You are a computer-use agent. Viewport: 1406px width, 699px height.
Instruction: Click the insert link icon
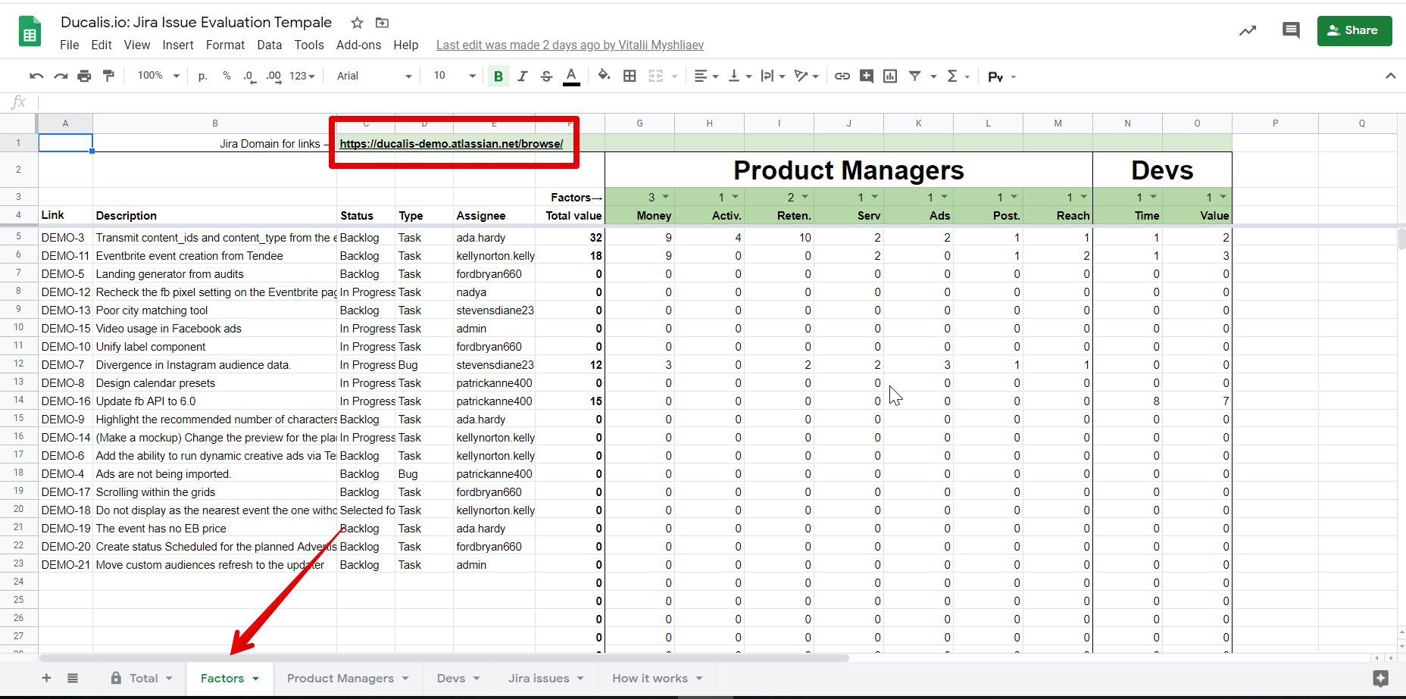coord(842,76)
